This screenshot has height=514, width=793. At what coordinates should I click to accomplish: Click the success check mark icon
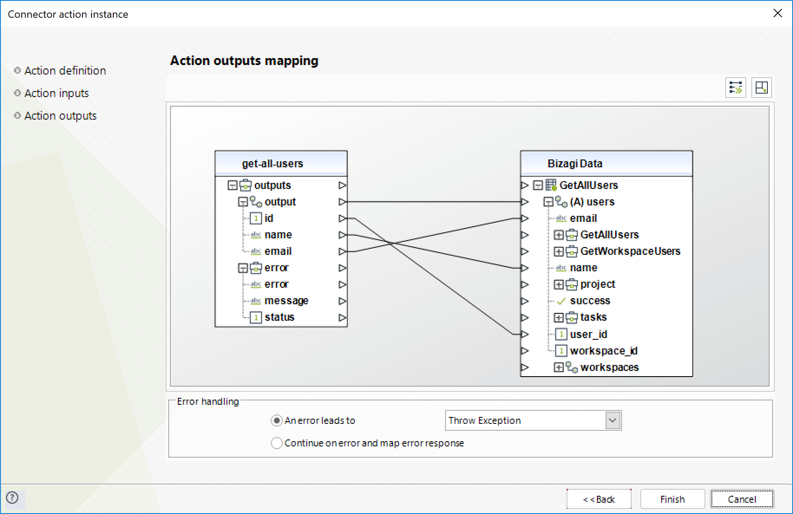(561, 301)
